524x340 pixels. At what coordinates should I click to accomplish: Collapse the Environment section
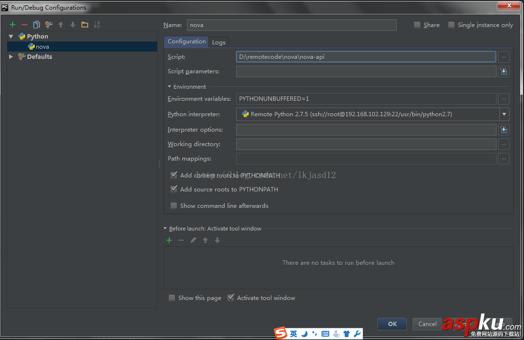[170, 86]
